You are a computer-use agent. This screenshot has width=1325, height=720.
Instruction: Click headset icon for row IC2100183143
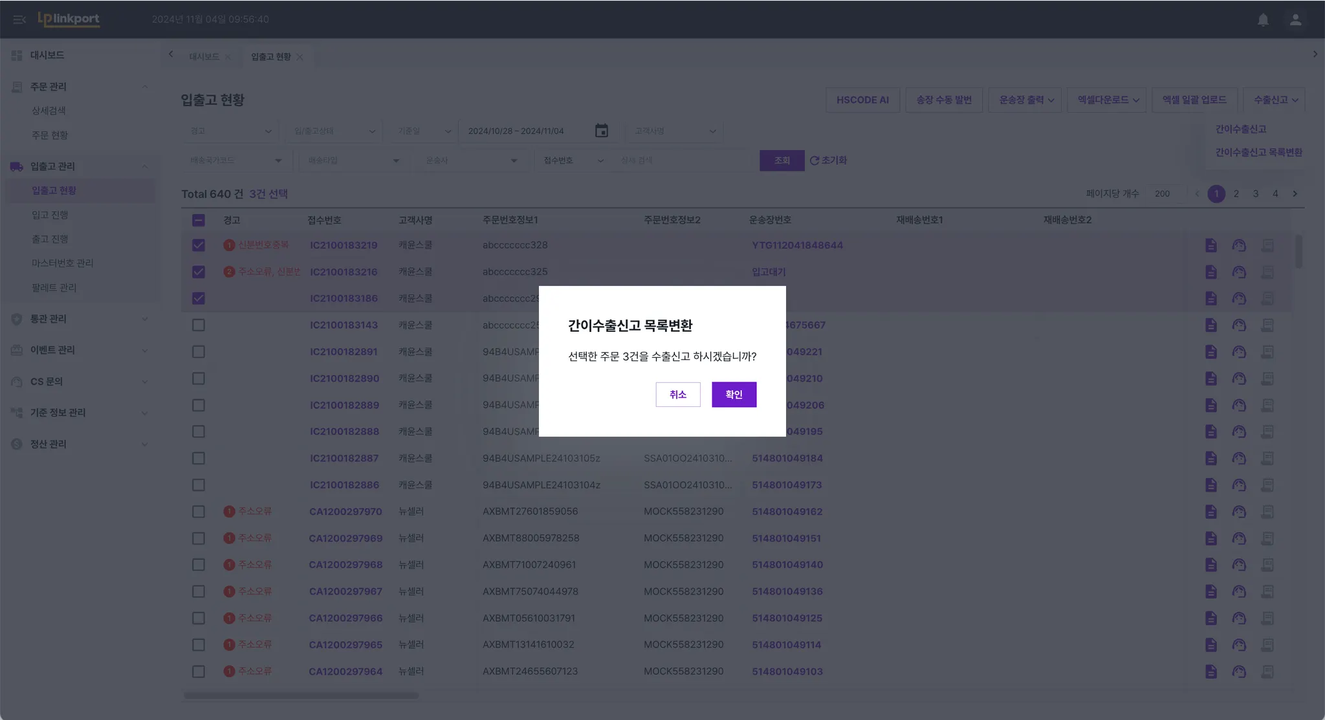coord(1238,325)
